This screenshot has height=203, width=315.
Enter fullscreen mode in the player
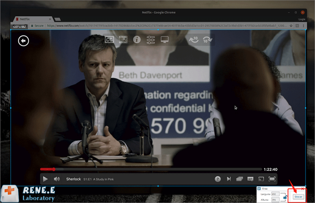272,179
